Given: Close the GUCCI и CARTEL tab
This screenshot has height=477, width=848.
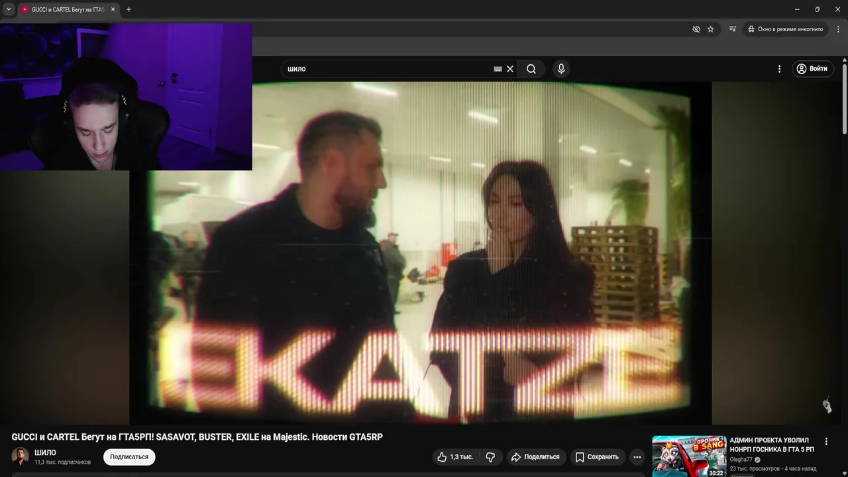Looking at the screenshot, I should (113, 9).
